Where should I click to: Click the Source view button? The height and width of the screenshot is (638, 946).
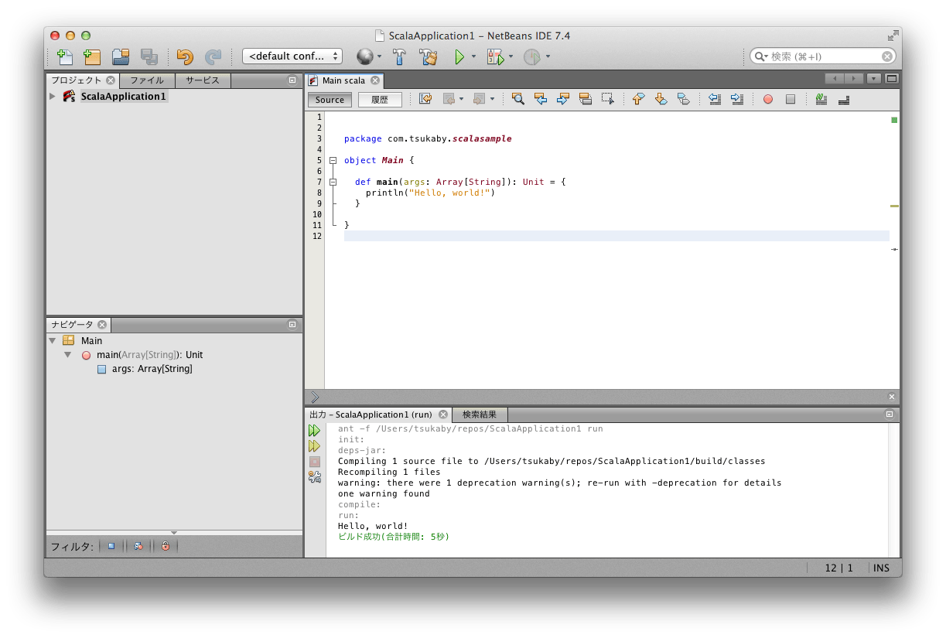coord(330,100)
